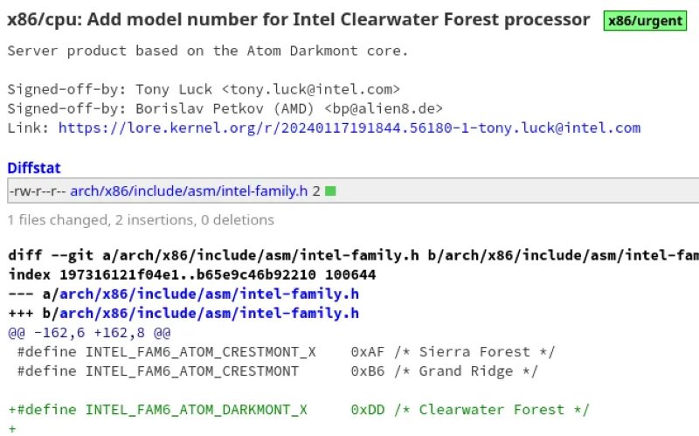The image size is (699, 436).
Task: Click the commit title about Clearwater Forest
Action: pyautogui.click(x=299, y=20)
